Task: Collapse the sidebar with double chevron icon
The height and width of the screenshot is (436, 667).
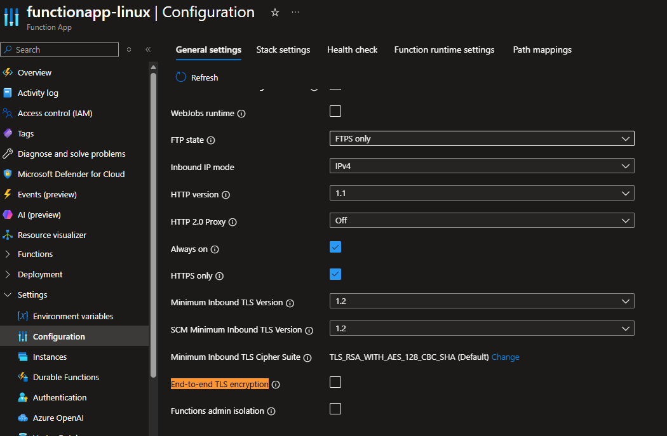Action: [148, 50]
